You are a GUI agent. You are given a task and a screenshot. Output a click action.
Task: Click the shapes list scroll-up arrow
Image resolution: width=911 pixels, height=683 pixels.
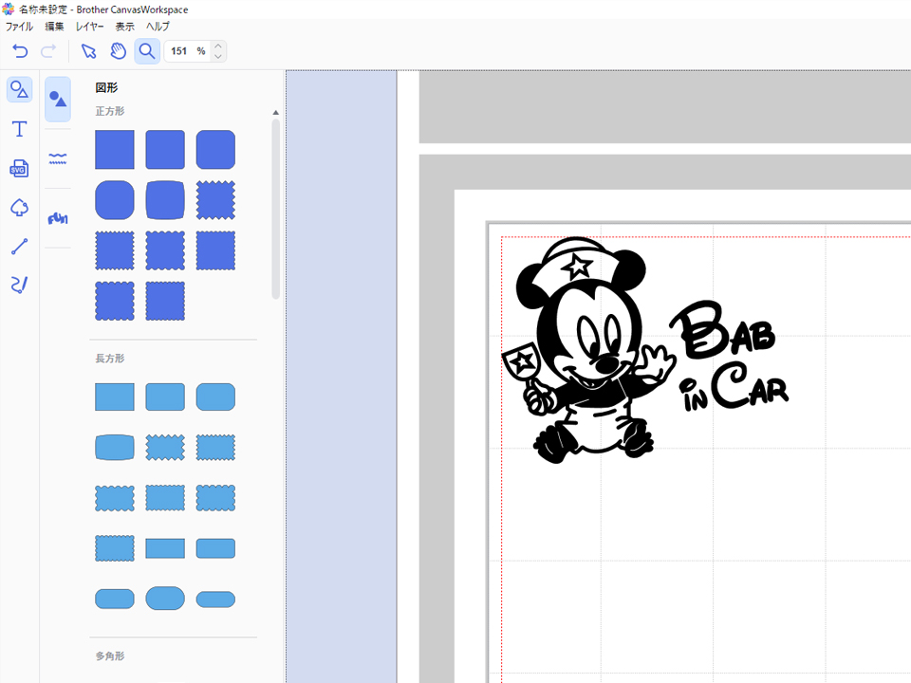(275, 113)
